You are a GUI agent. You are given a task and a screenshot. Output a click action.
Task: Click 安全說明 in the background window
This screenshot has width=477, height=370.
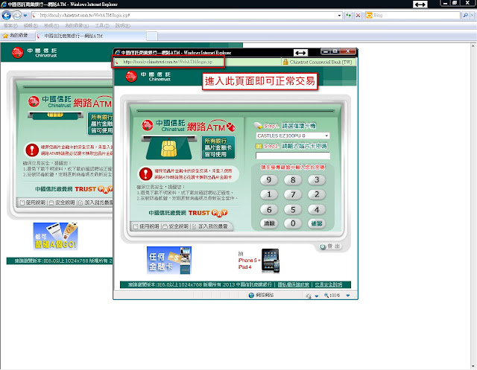(62, 202)
